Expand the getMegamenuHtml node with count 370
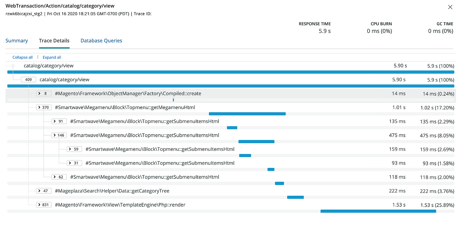This screenshot has width=460, height=229. coord(44,107)
